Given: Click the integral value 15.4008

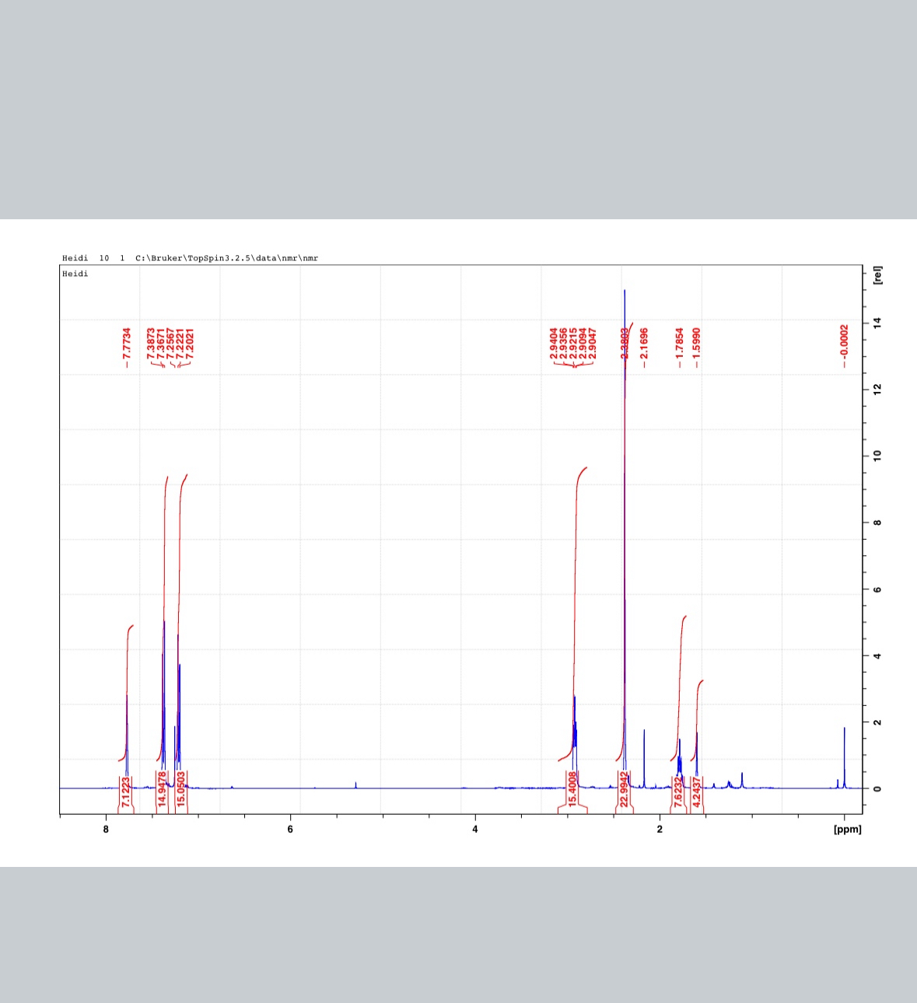Looking at the screenshot, I should coord(573,792).
